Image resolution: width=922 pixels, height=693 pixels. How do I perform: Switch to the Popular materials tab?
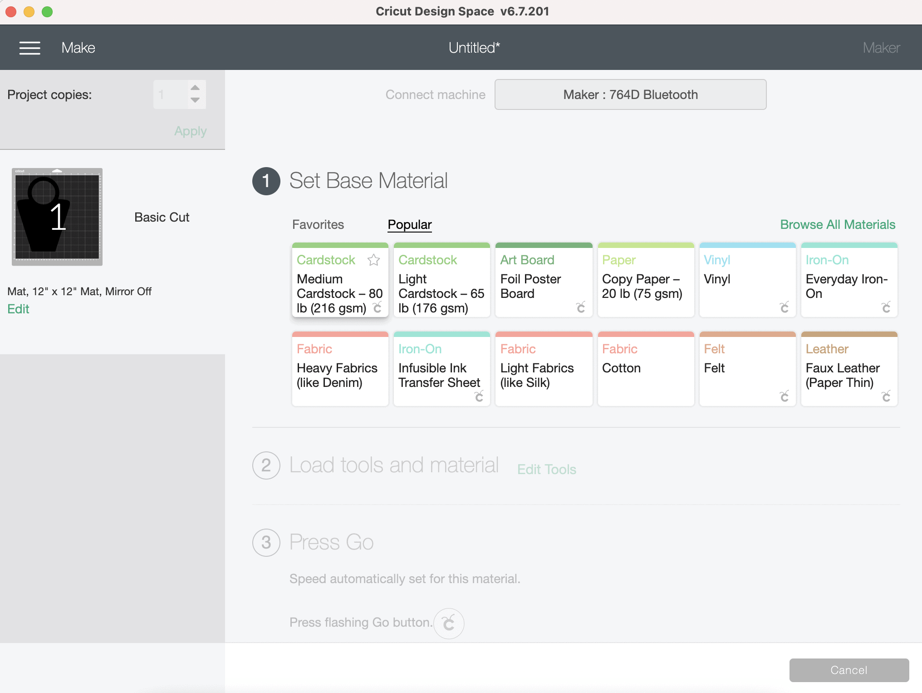[x=410, y=224]
